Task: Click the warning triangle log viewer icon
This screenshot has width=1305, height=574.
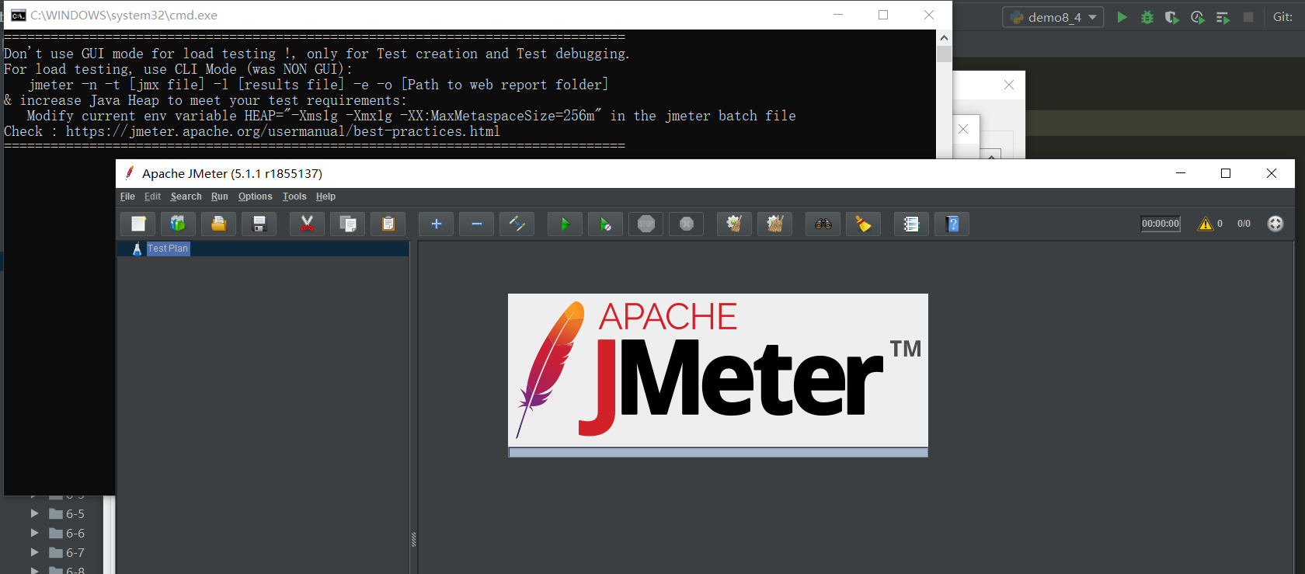Action: pos(1206,224)
